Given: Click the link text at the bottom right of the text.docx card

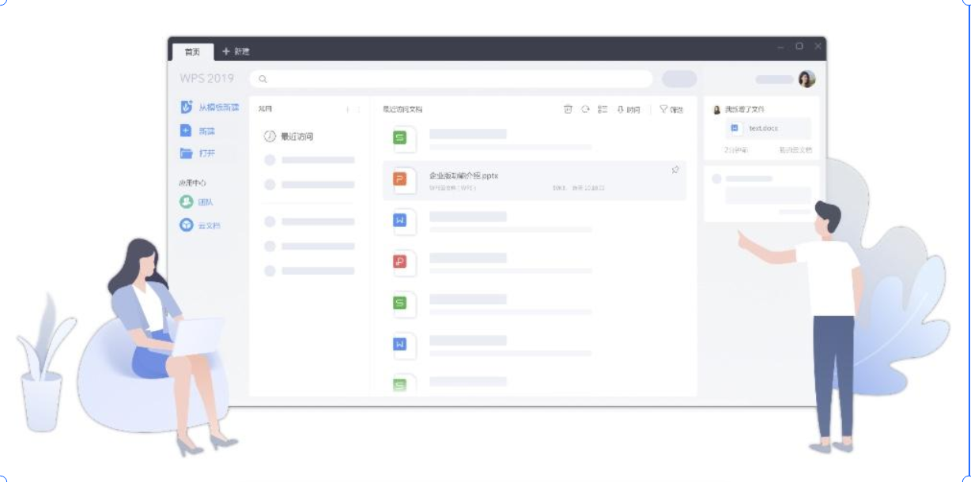Looking at the screenshot, I should pyautogui.click(x=795, y=149).
